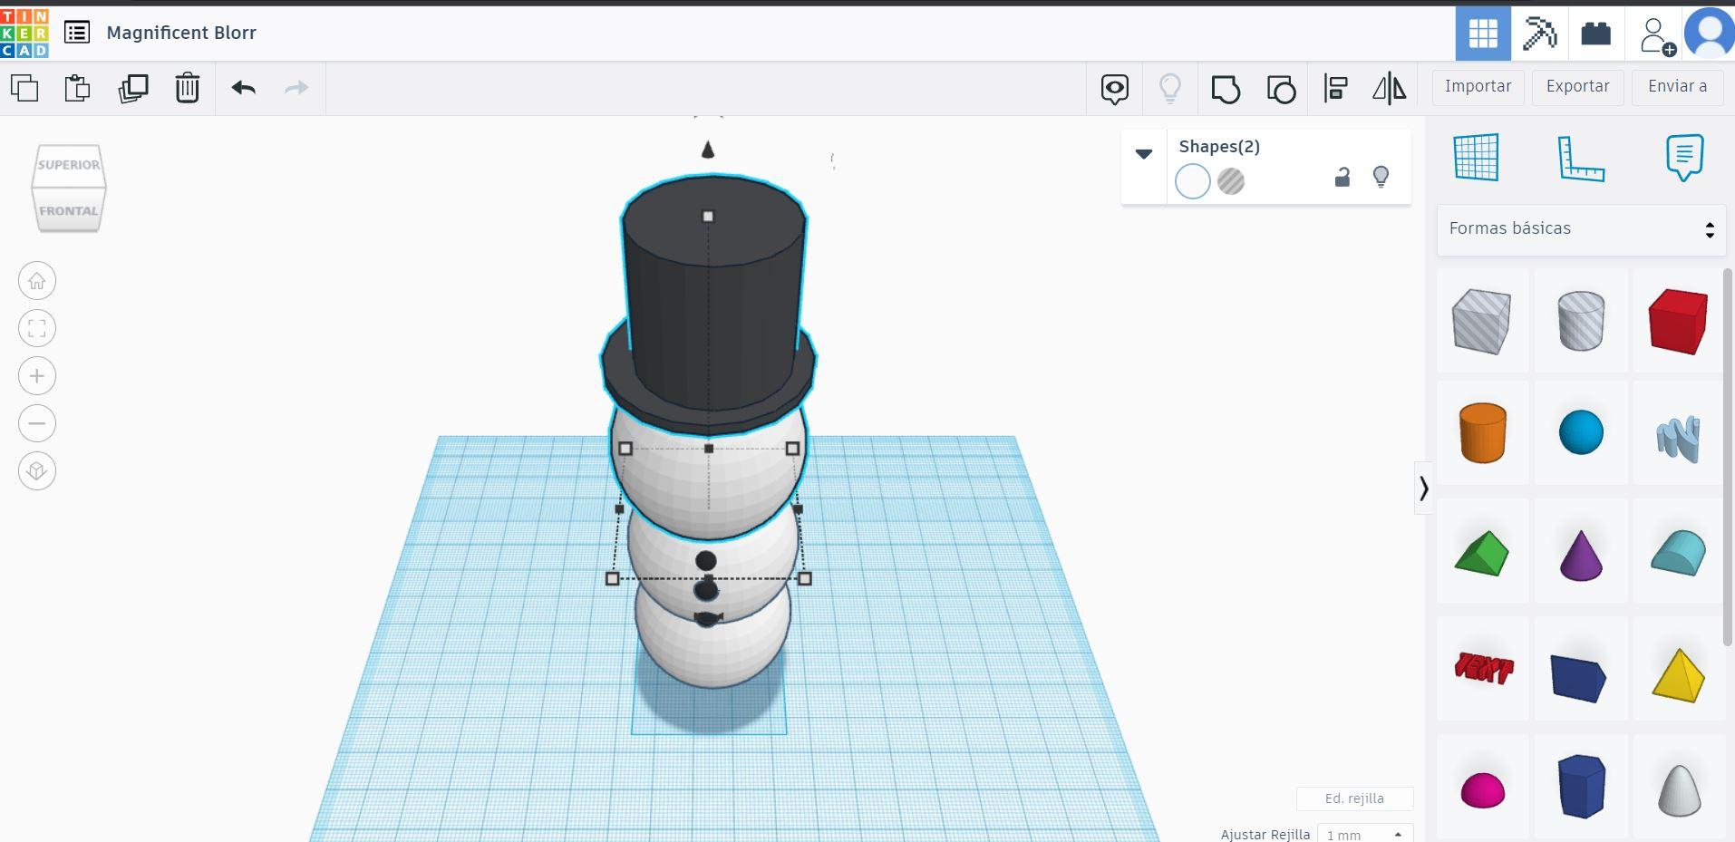
Task: Open the Ajustar Rejilla snap dropdown
Action: click(1364, 835)
